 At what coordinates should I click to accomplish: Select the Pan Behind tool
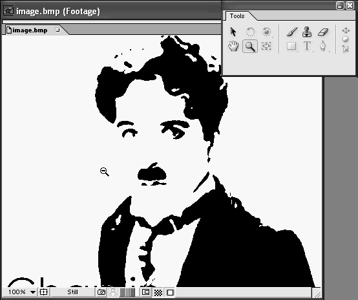(266, 46)
